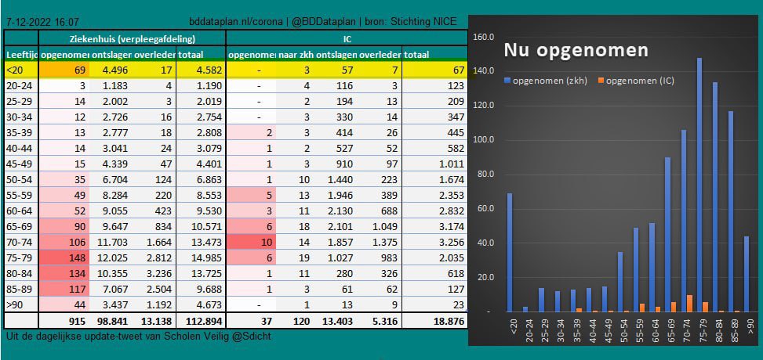Select the Ziekenhuis (verpleegafdeling) header cell
Viewport: 763px width, 360px height.
point(132,39)
